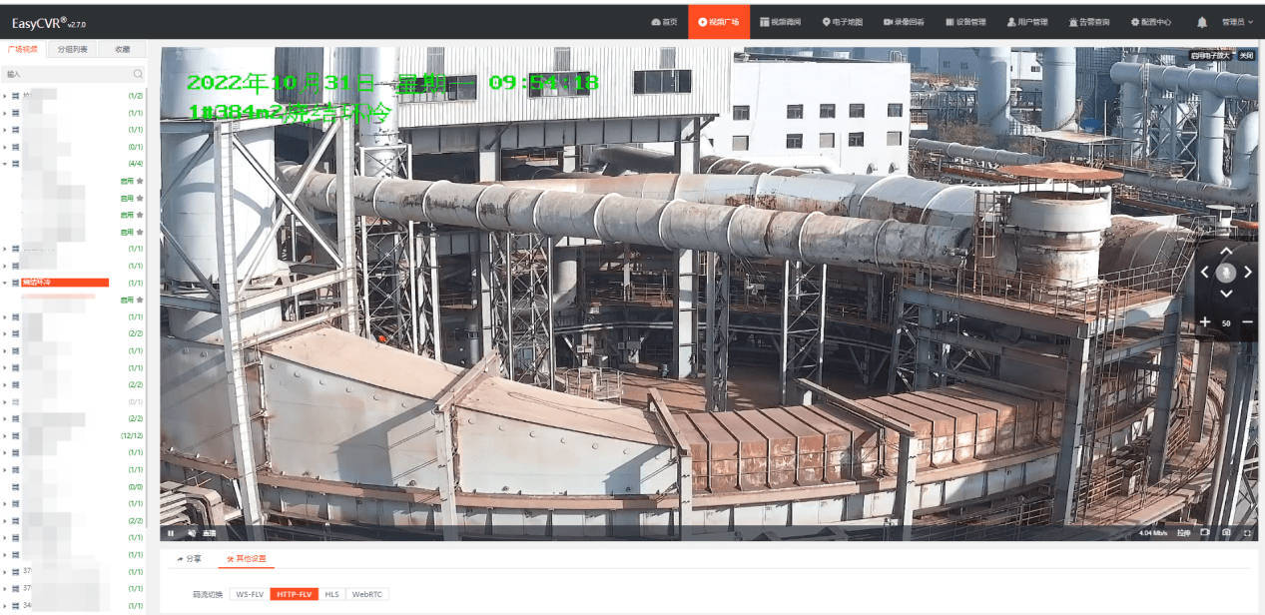Pan camera left with PTZ left arrow
The width and height of the screenshot is (1265, 615).
click(1205, 272)
